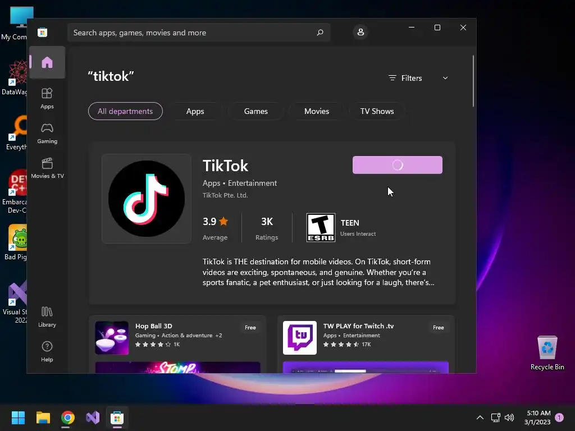Click Free button on TW PLAY for Twitch
Viewport: 575px width, 431px height.
438,327
